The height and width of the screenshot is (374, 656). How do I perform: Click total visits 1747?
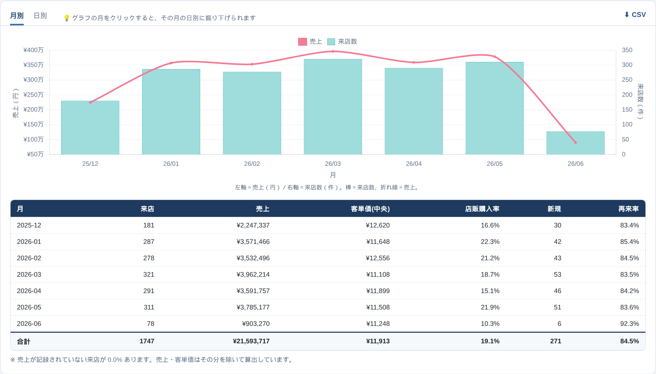pyautogui.click(x=147, y=341)
